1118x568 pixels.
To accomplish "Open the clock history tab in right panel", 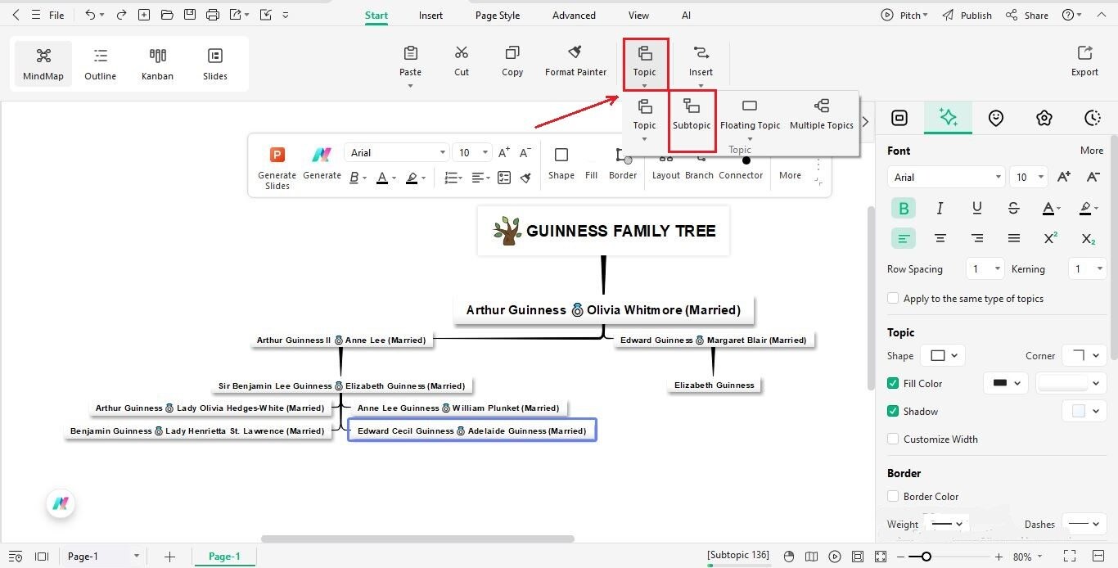I will point(1092,118).
